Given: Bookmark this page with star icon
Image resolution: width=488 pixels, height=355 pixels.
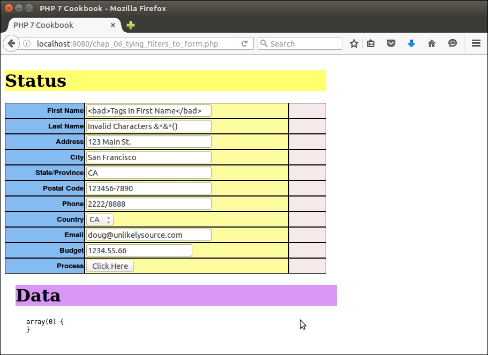Looking at the screenshot, I should pos(354,44).
